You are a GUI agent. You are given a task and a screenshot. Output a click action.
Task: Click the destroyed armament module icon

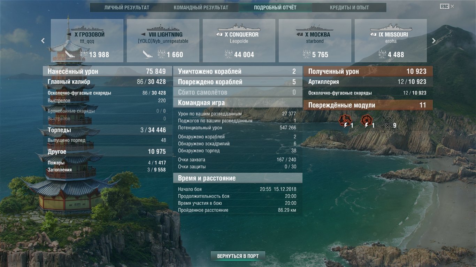tap(387, 121)
